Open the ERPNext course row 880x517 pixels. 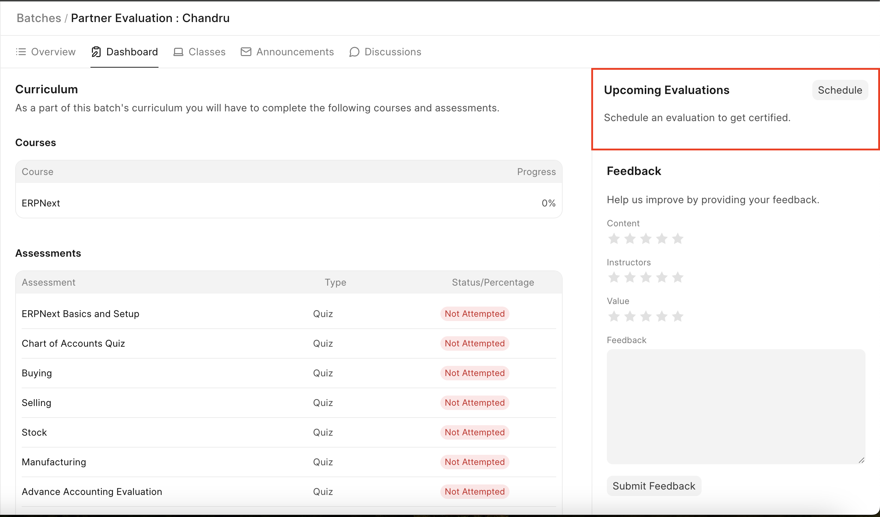[x=41, y=203]
